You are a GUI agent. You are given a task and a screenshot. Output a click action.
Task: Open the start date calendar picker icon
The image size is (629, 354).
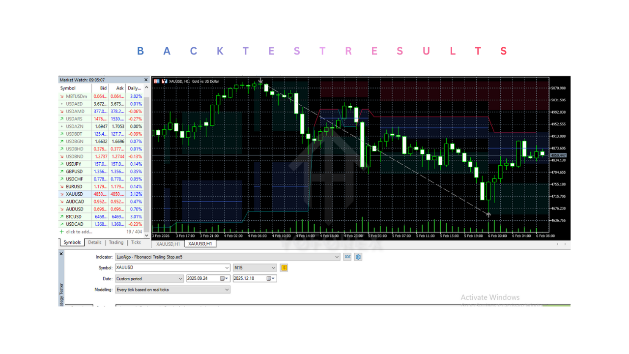(x=222, y=278)
